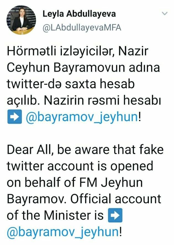The width and height of the screenshot is (174, 245).
Task: Open the @bayramov_jeyhun mention ending the English text
Action: [63, 232]
